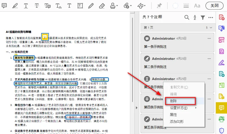Select the text box tool
The image size is (227, 134).
pyautogui.click(x=80, y=6)
